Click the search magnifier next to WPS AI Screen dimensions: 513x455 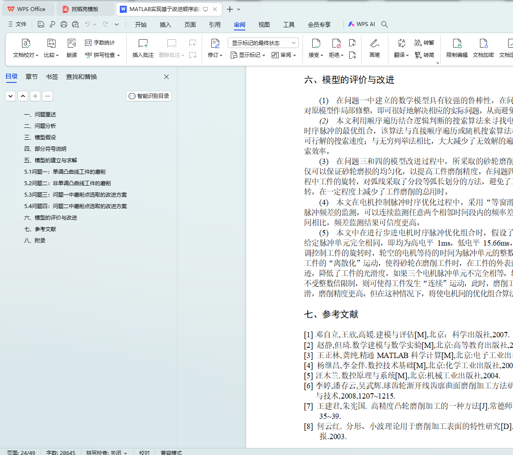click(x=384, y=25)
